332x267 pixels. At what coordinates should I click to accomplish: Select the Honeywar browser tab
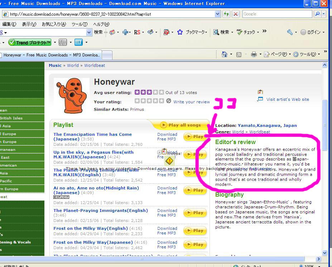[x=51, y=55]
